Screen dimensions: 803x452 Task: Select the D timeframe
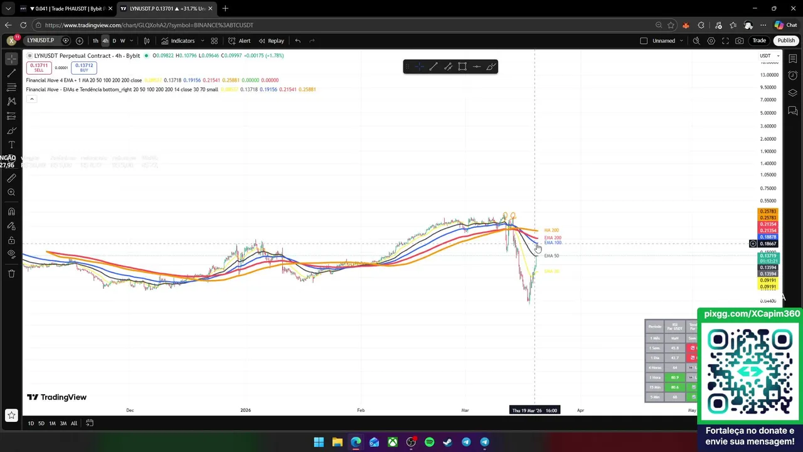tap(114, 41)
